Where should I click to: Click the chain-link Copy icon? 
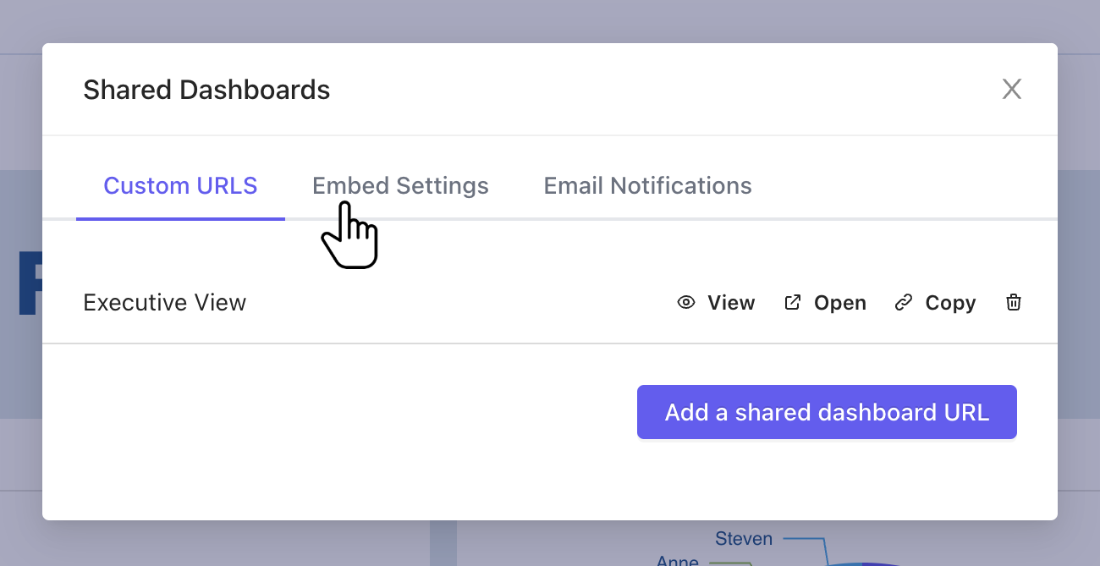click(904, 303)
